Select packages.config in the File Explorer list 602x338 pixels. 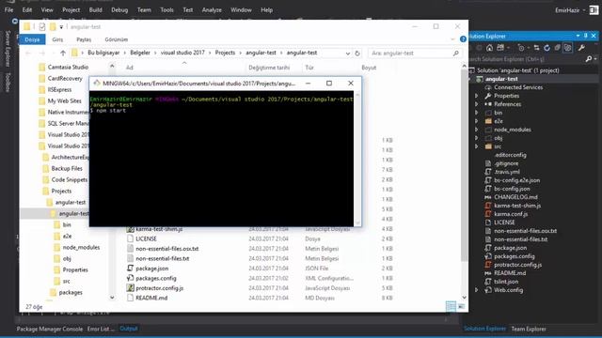156,278
